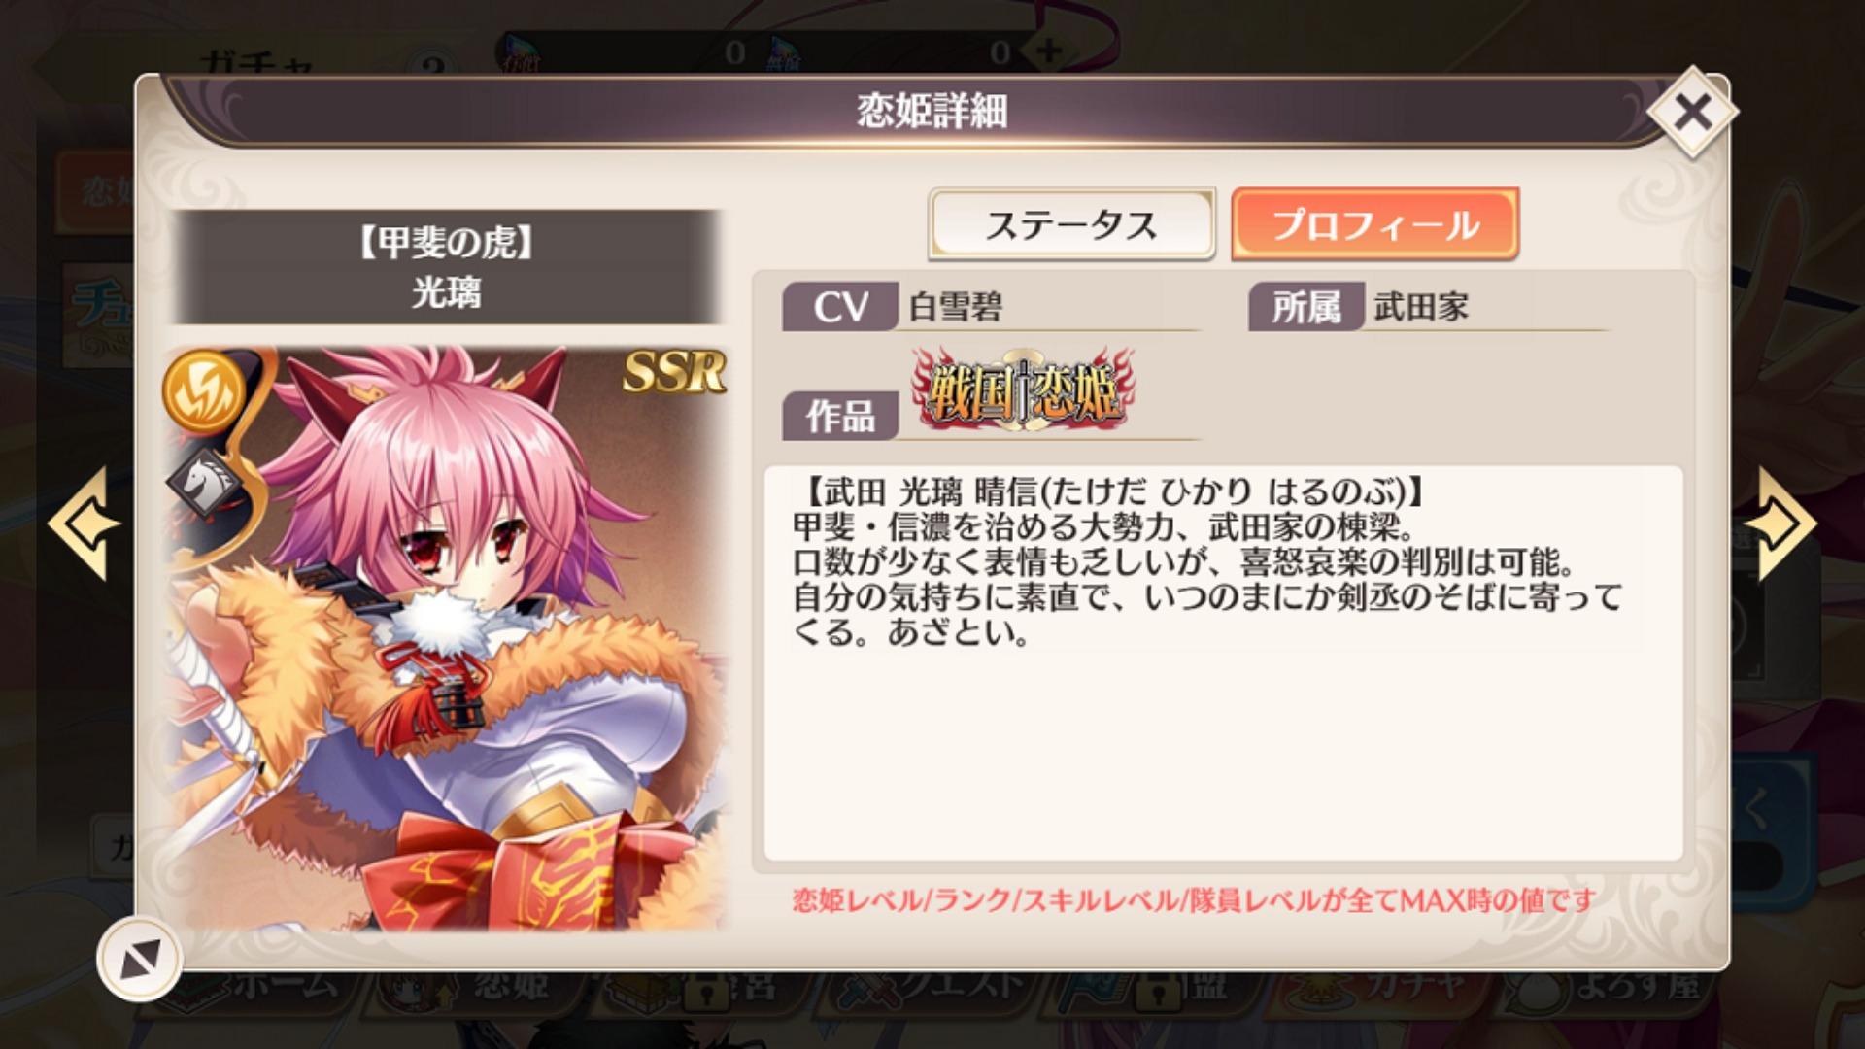Click the profile description text box
1865x1049 pixels.
[x=1223, y=662]
